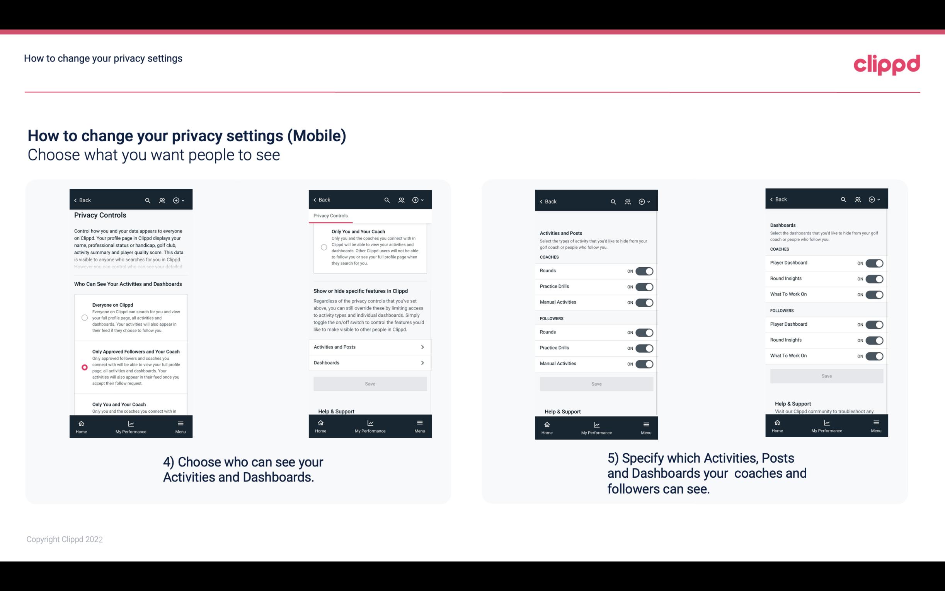945x591 pixels.
Task: Toggle Practice Drills ON for Followers
Action: pos(644,347)
